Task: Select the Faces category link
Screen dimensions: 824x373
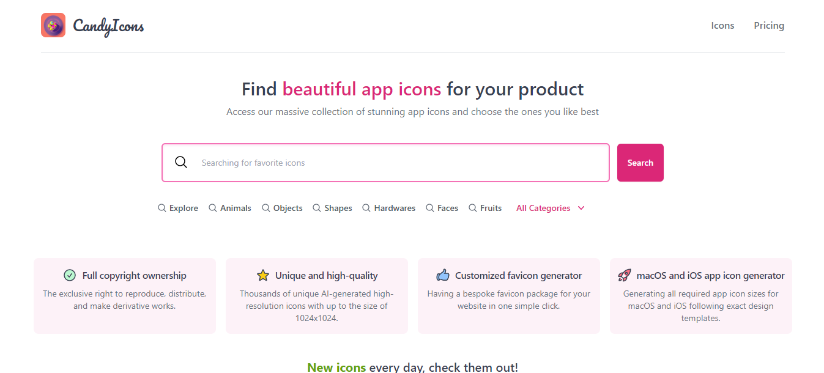Action: [x=442, y=208]
